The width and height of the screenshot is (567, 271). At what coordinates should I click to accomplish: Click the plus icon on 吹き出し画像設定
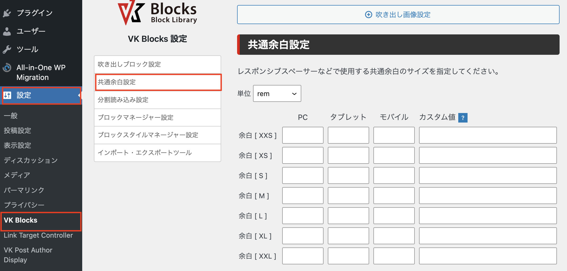point(368,15)
